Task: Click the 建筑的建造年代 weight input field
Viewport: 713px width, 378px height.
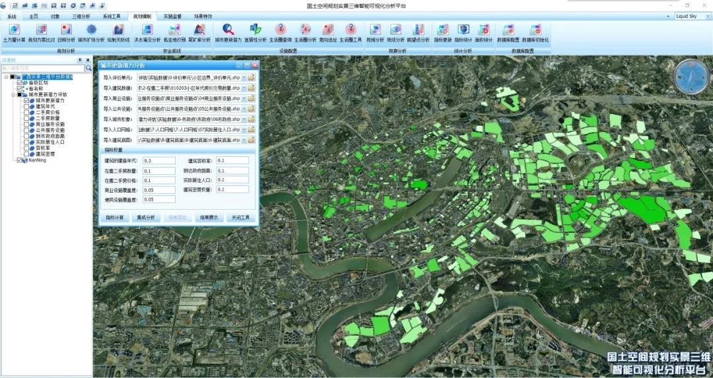Action: pyautogui.click(x=158, y=160)
